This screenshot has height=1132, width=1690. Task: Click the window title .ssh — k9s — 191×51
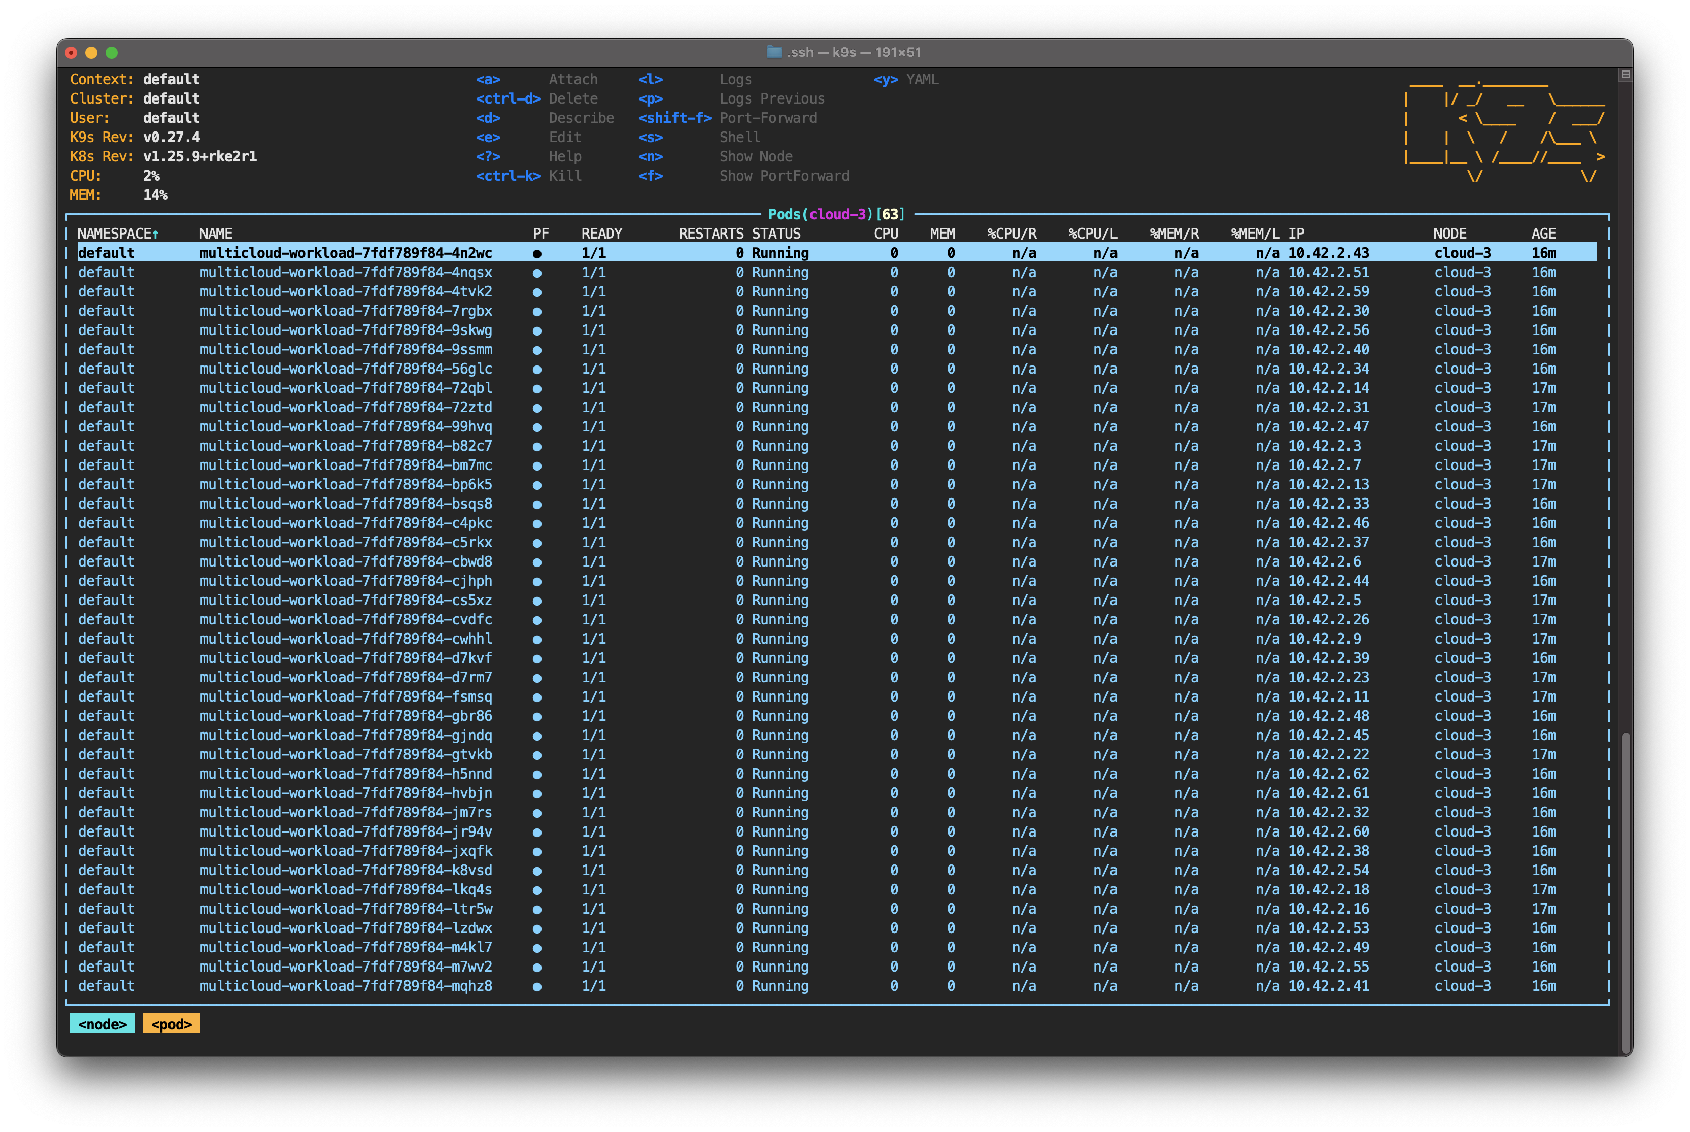click(854, 52)
